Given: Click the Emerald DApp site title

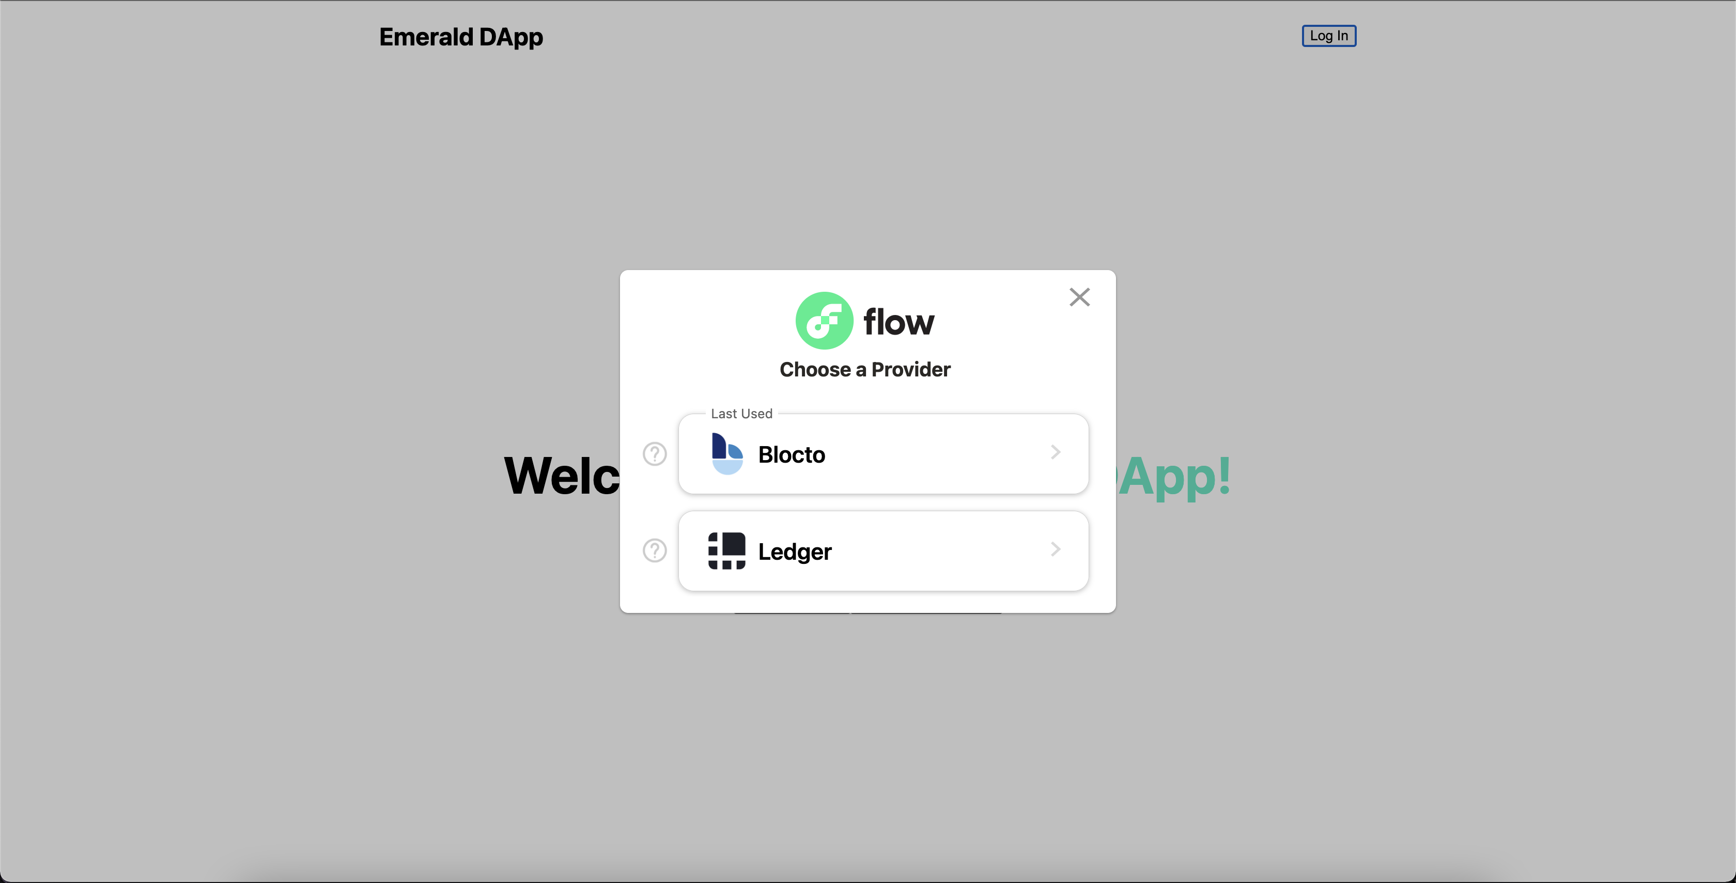Looking at the screenshot, I should point(461,37).
